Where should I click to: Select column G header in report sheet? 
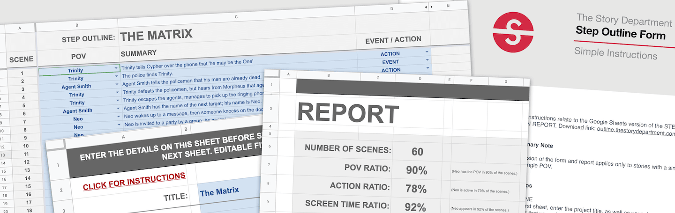click(x=506, y=82)
